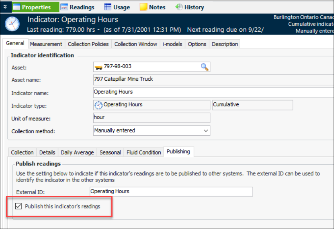
Task: Click the asset search magnifier icon
Action: 205,67
